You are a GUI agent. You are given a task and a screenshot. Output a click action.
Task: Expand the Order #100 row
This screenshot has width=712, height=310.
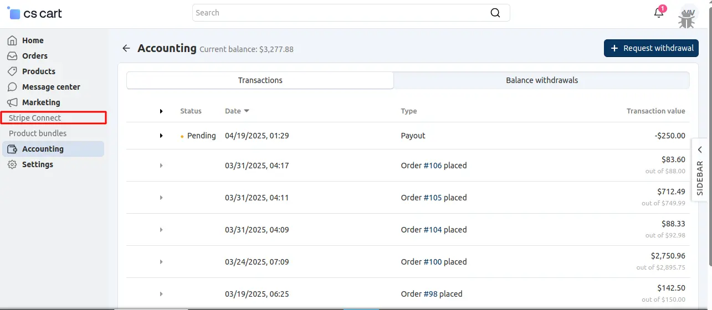click(161, 262)
